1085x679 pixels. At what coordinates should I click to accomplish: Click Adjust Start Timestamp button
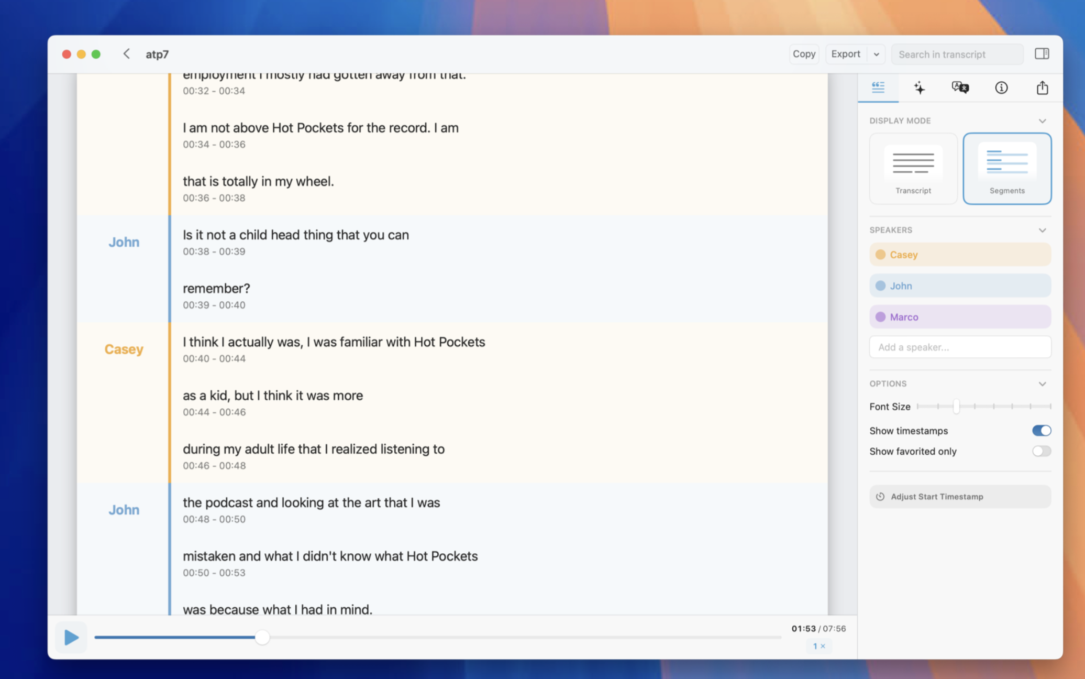[959, 497]
